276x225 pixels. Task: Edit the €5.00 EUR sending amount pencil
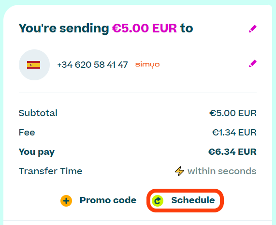(253, 29)
